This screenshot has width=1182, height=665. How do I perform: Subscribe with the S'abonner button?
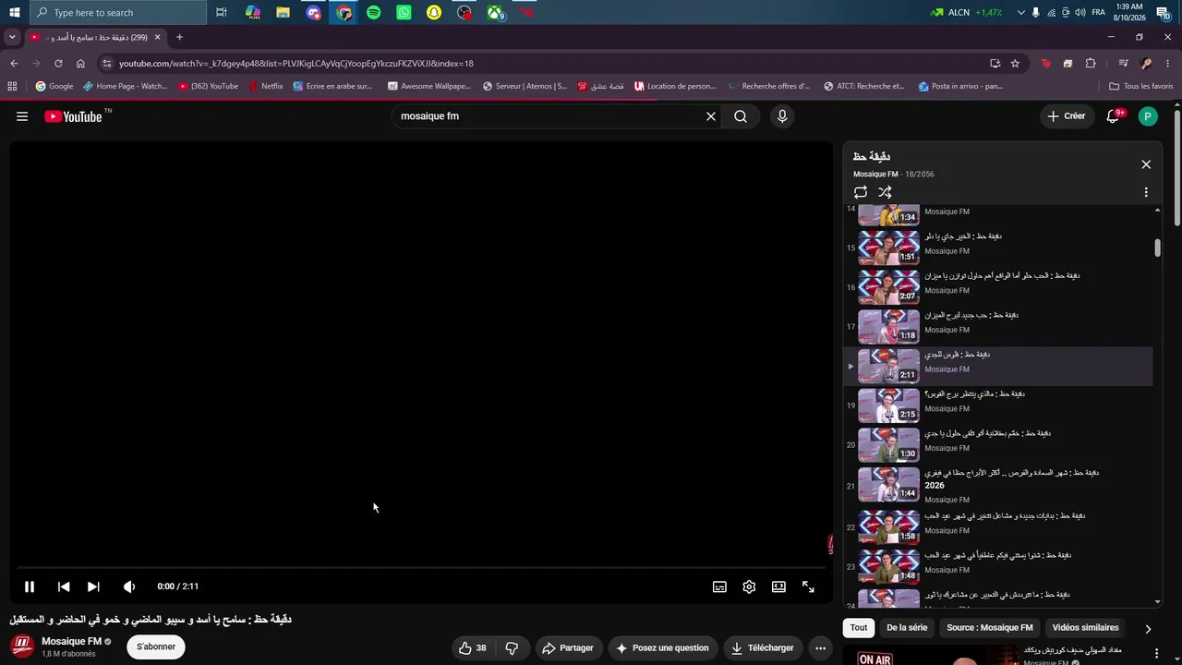(x=156, y=647)
